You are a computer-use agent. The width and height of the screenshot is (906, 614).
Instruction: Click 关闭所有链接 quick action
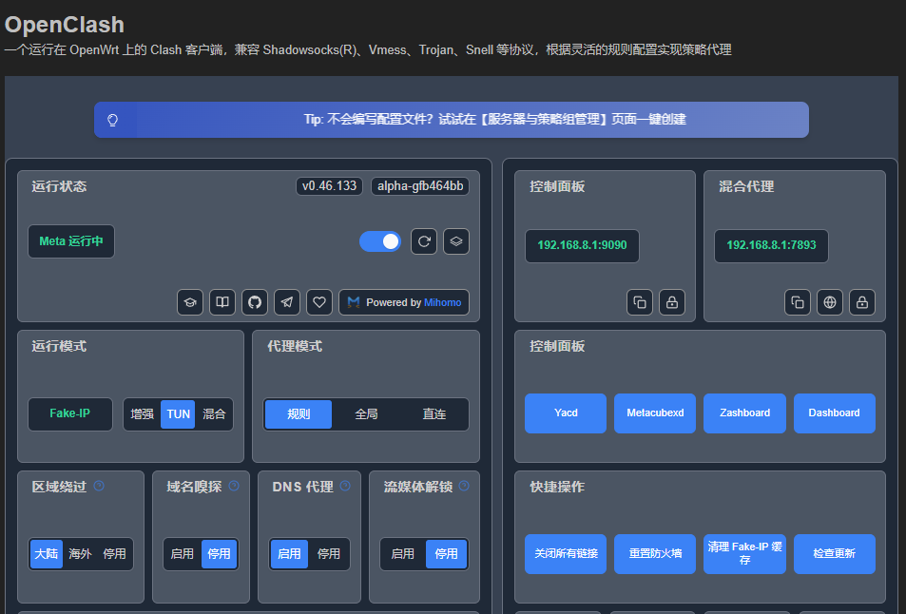566,554
